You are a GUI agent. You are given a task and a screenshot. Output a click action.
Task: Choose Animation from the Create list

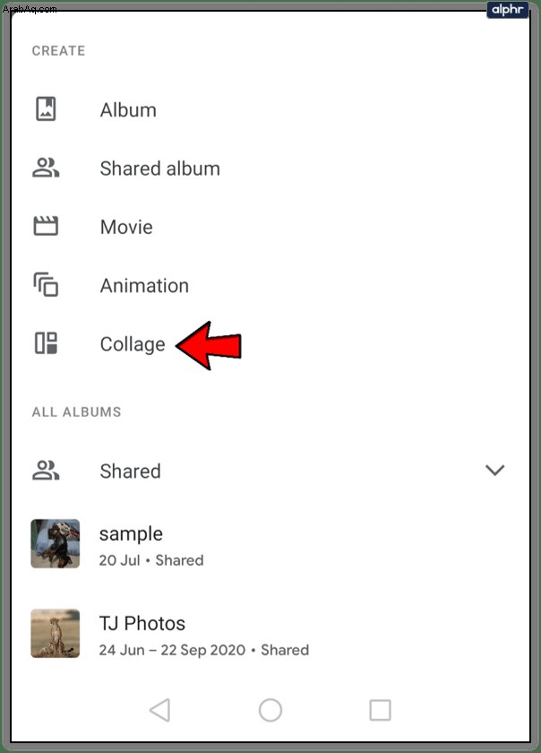coord(144,286)
